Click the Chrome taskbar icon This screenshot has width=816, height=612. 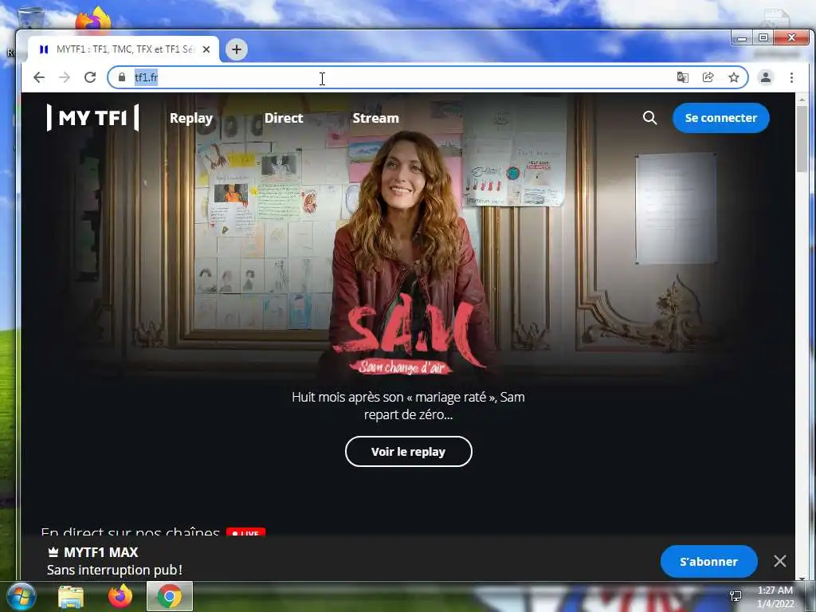pyautogui.click(x=170, y=596)
